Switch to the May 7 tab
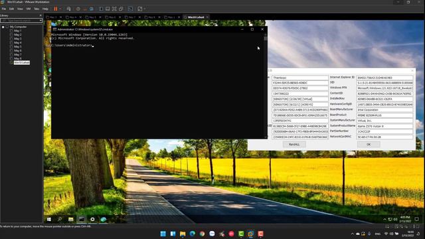This screenshot has width=425, height=239. pos(132,17)
